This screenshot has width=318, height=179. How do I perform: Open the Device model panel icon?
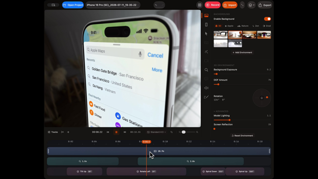[x=206, y=24]
